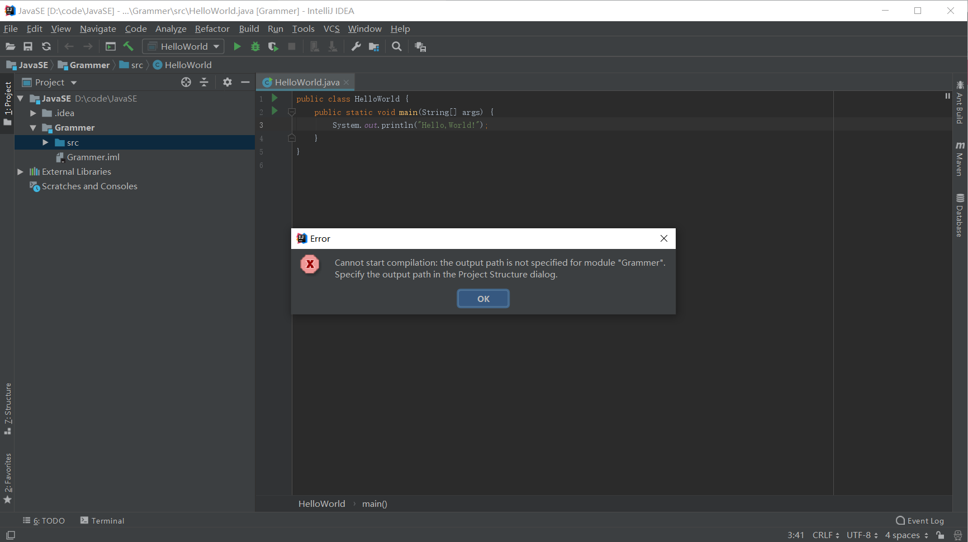Open the 4 spaces indent selector

coord(907,535)
